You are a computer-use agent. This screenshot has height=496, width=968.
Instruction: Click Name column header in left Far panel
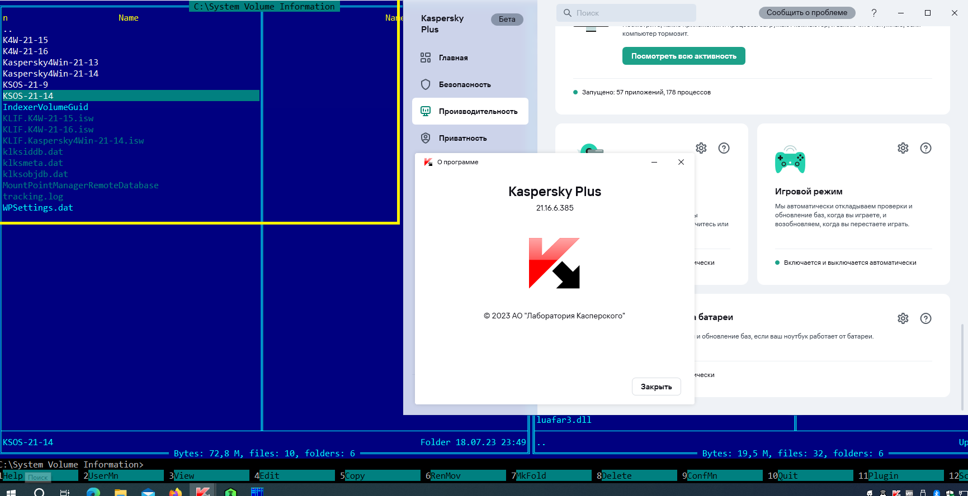pyautogui.click(x=129, y=18)
